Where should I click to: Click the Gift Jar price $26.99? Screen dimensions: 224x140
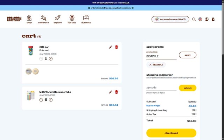113,78
